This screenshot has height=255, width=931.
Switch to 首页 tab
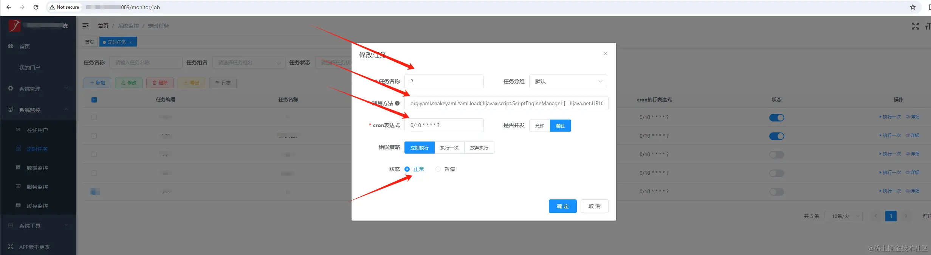click(x=90, y=42)
